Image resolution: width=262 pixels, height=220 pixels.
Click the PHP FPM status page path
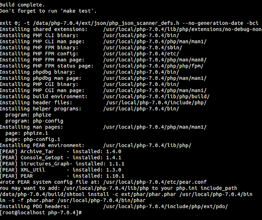tap(154, 66)
